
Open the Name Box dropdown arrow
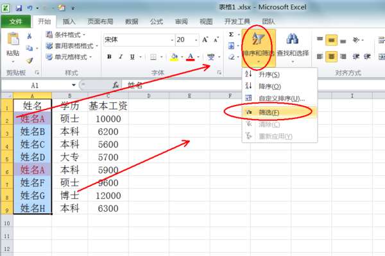(x=74, y=85)
